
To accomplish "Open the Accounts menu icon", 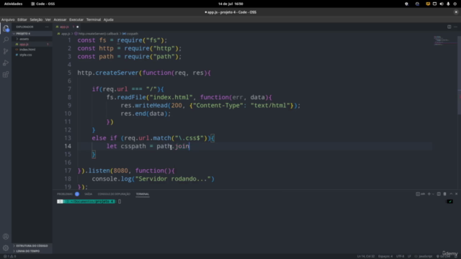I will (x=6, y=237).
